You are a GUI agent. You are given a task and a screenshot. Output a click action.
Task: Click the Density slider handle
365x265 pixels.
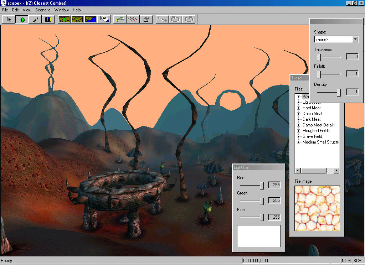339,92
